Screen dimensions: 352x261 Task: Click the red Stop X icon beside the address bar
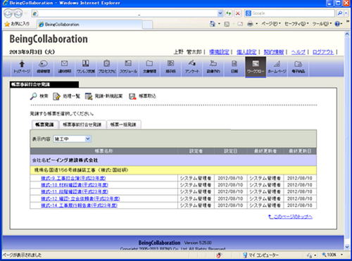tap(238, 13)
